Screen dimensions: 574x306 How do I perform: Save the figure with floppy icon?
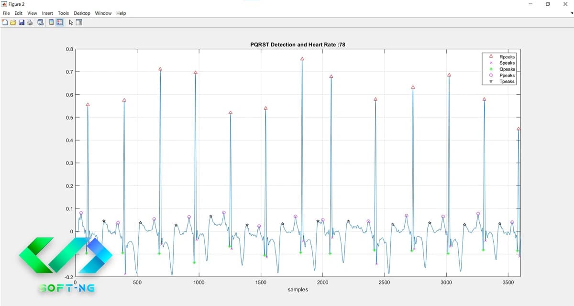point(22,22)
